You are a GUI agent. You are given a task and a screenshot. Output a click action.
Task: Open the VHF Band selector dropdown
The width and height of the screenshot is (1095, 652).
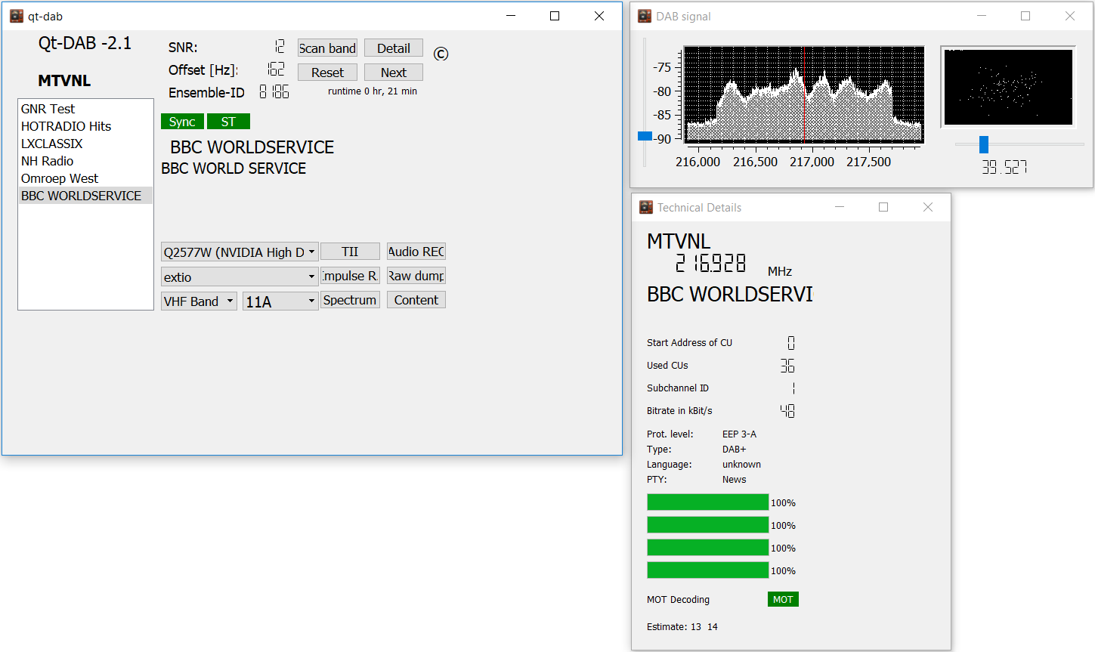[199, 301]
